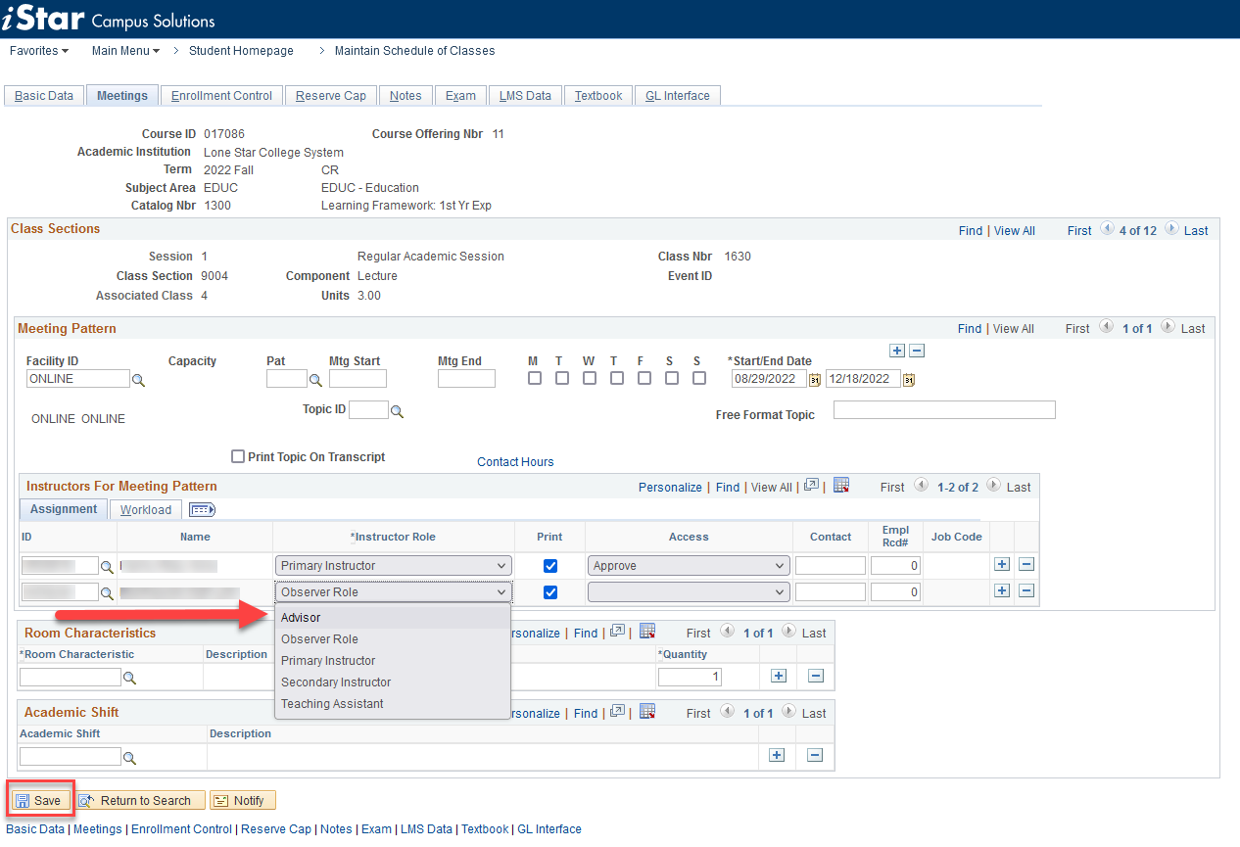Image resolution: width=1240 pixels, height=847 pixels.
Task: Toggle Saturday meeting day checkbox
Action: click(x=671, y=378)
